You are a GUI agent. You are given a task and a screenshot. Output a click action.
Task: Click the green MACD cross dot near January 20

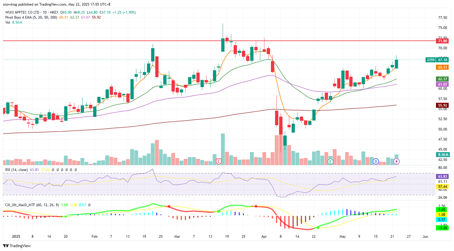66,216
